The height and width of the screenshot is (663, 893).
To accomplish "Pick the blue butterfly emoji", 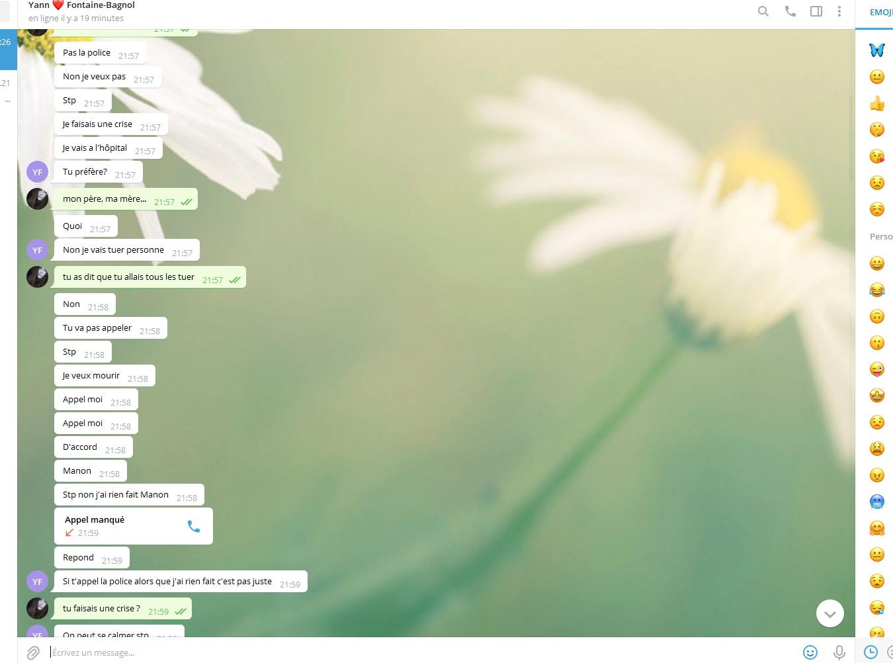I will pyautogui.click(x=877, y=50).
